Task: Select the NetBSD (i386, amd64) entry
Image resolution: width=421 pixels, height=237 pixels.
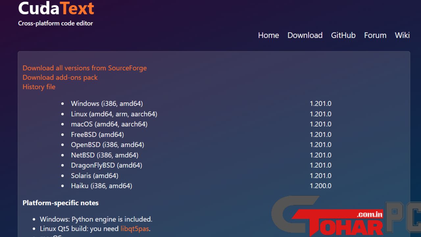Action: click(105, 155)
